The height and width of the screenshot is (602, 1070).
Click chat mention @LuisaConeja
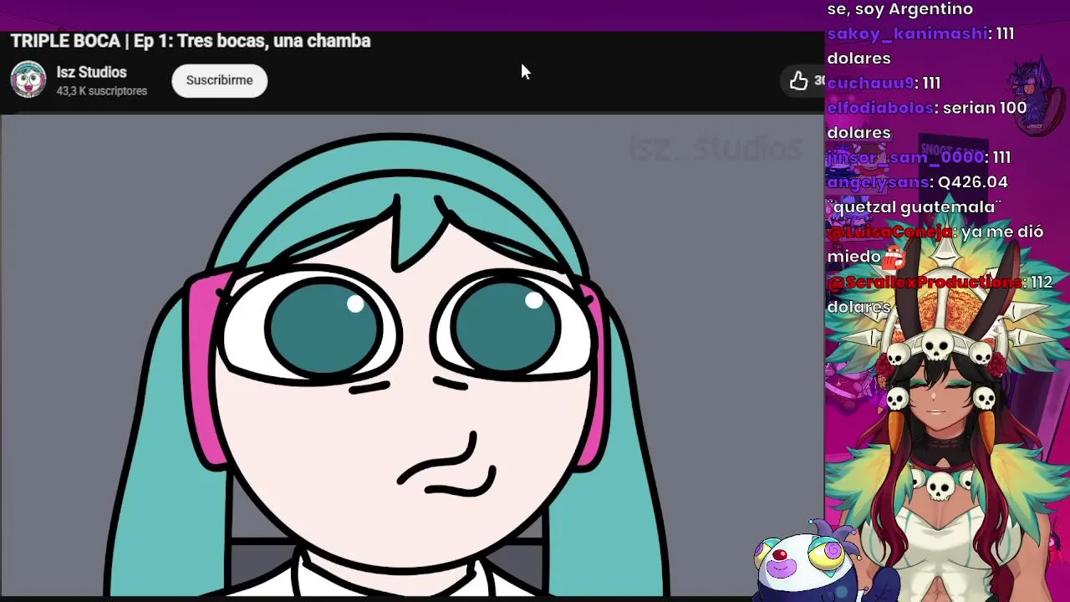coord(889,232)
